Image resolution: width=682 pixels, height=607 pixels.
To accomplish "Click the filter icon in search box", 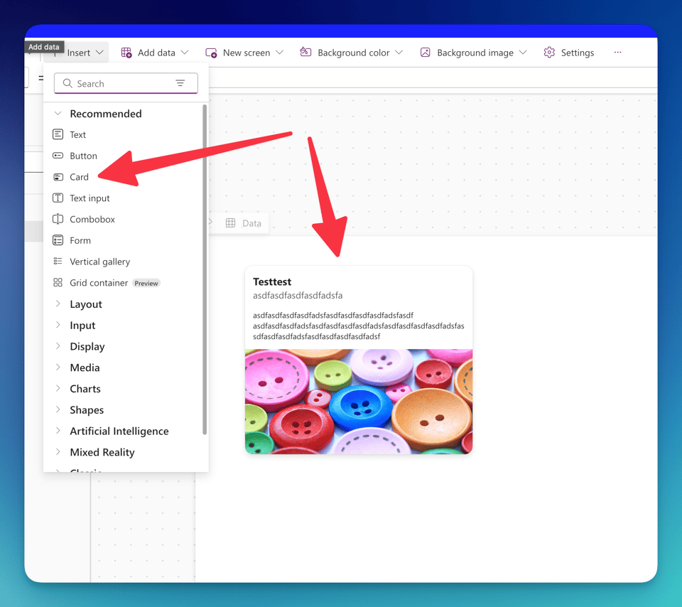I will (x=180, y=83).
